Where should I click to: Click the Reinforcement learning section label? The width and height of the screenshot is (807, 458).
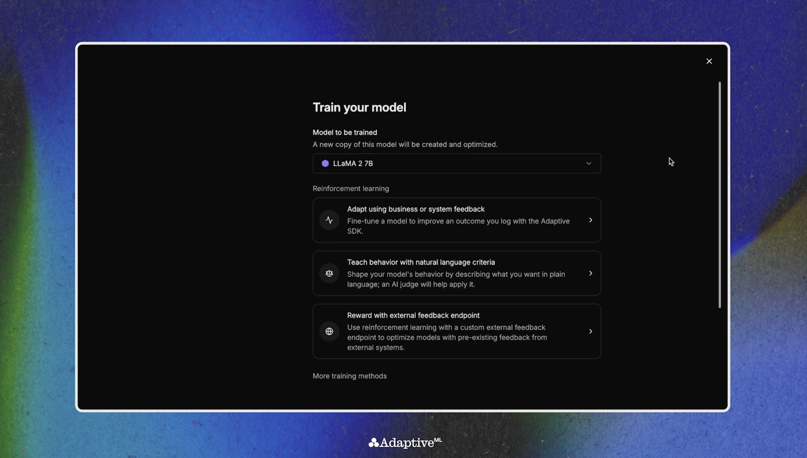coord(350,189)
